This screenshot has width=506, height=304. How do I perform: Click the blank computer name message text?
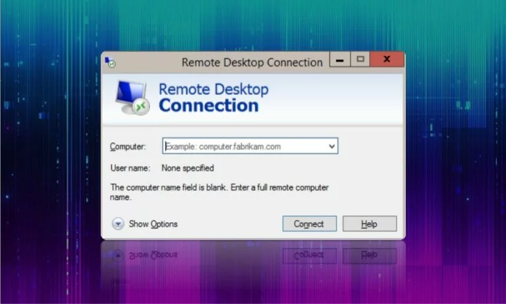pos(219,192)
